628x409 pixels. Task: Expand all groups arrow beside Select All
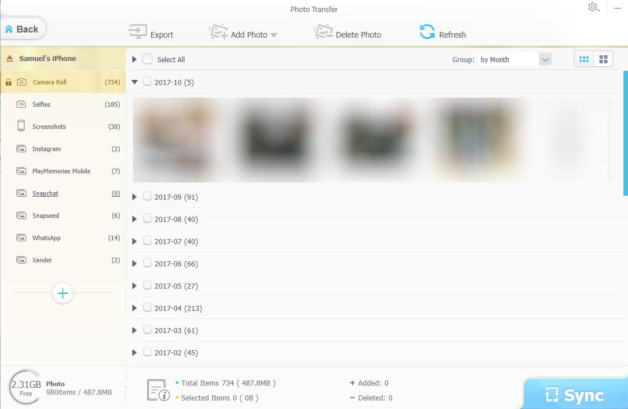135,59
